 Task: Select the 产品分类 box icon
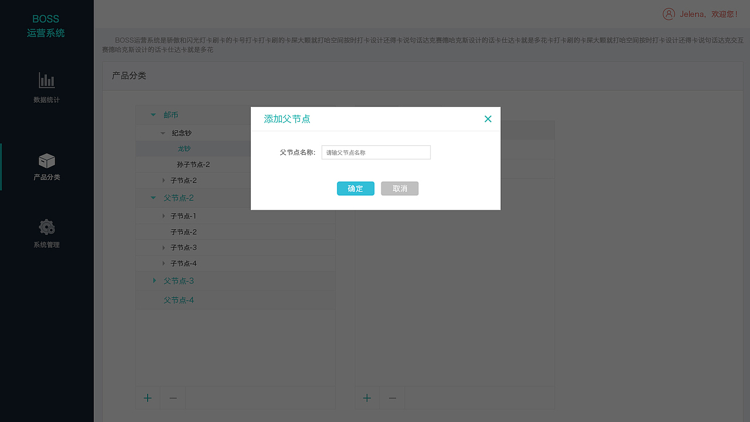click(46, 160)
